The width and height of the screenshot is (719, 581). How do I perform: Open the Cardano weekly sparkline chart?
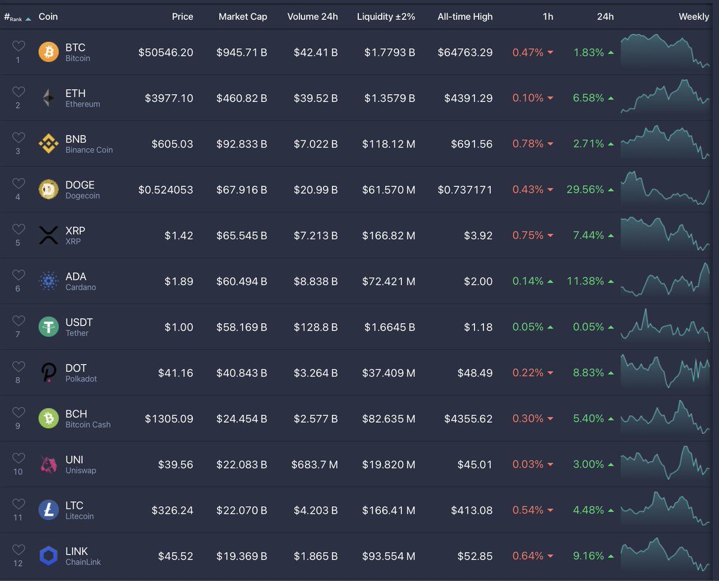point(665,280)
